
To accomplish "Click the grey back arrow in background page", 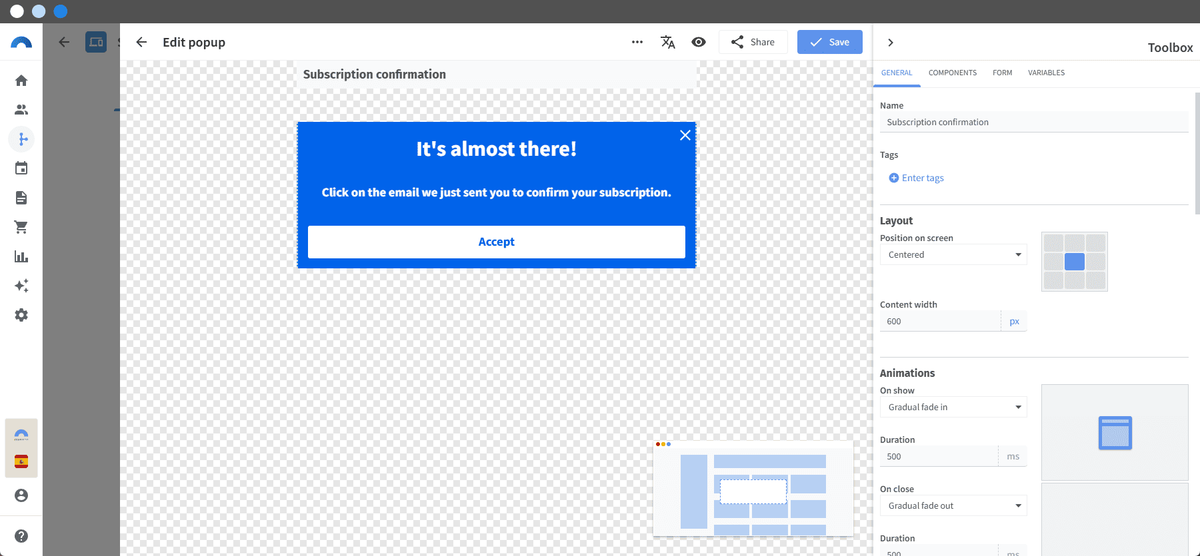I will 64,42.
